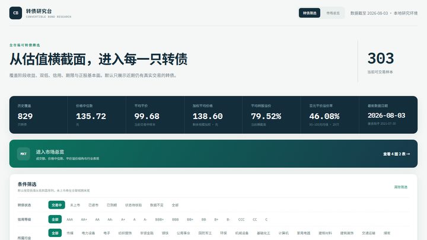Screen dimensions: 427x240
Task: Switch to the 转债筛选 tab
Action: pyautogui.click(x=310, y=13)
